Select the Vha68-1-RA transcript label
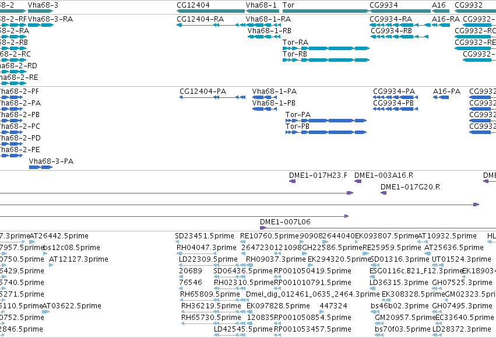 (268, 19)
